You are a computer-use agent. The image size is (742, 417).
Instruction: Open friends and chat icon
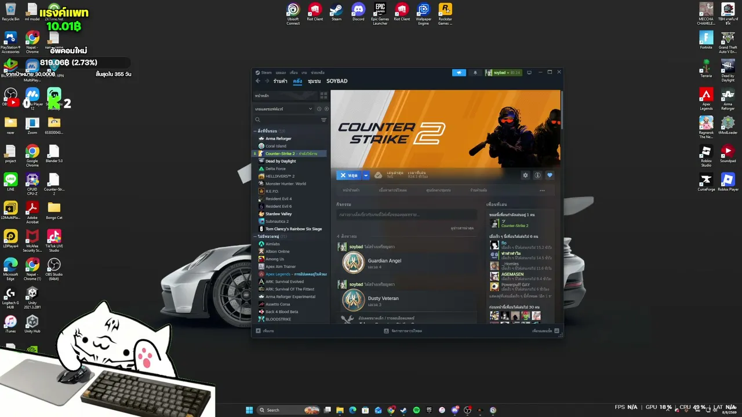tap(556, 331)
